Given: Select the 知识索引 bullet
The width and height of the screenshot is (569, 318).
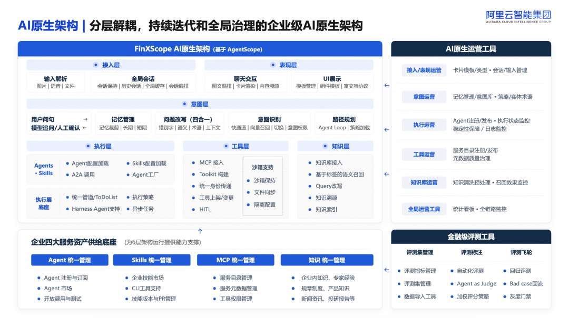Looking at the screenshot, I should click(322, 209).
